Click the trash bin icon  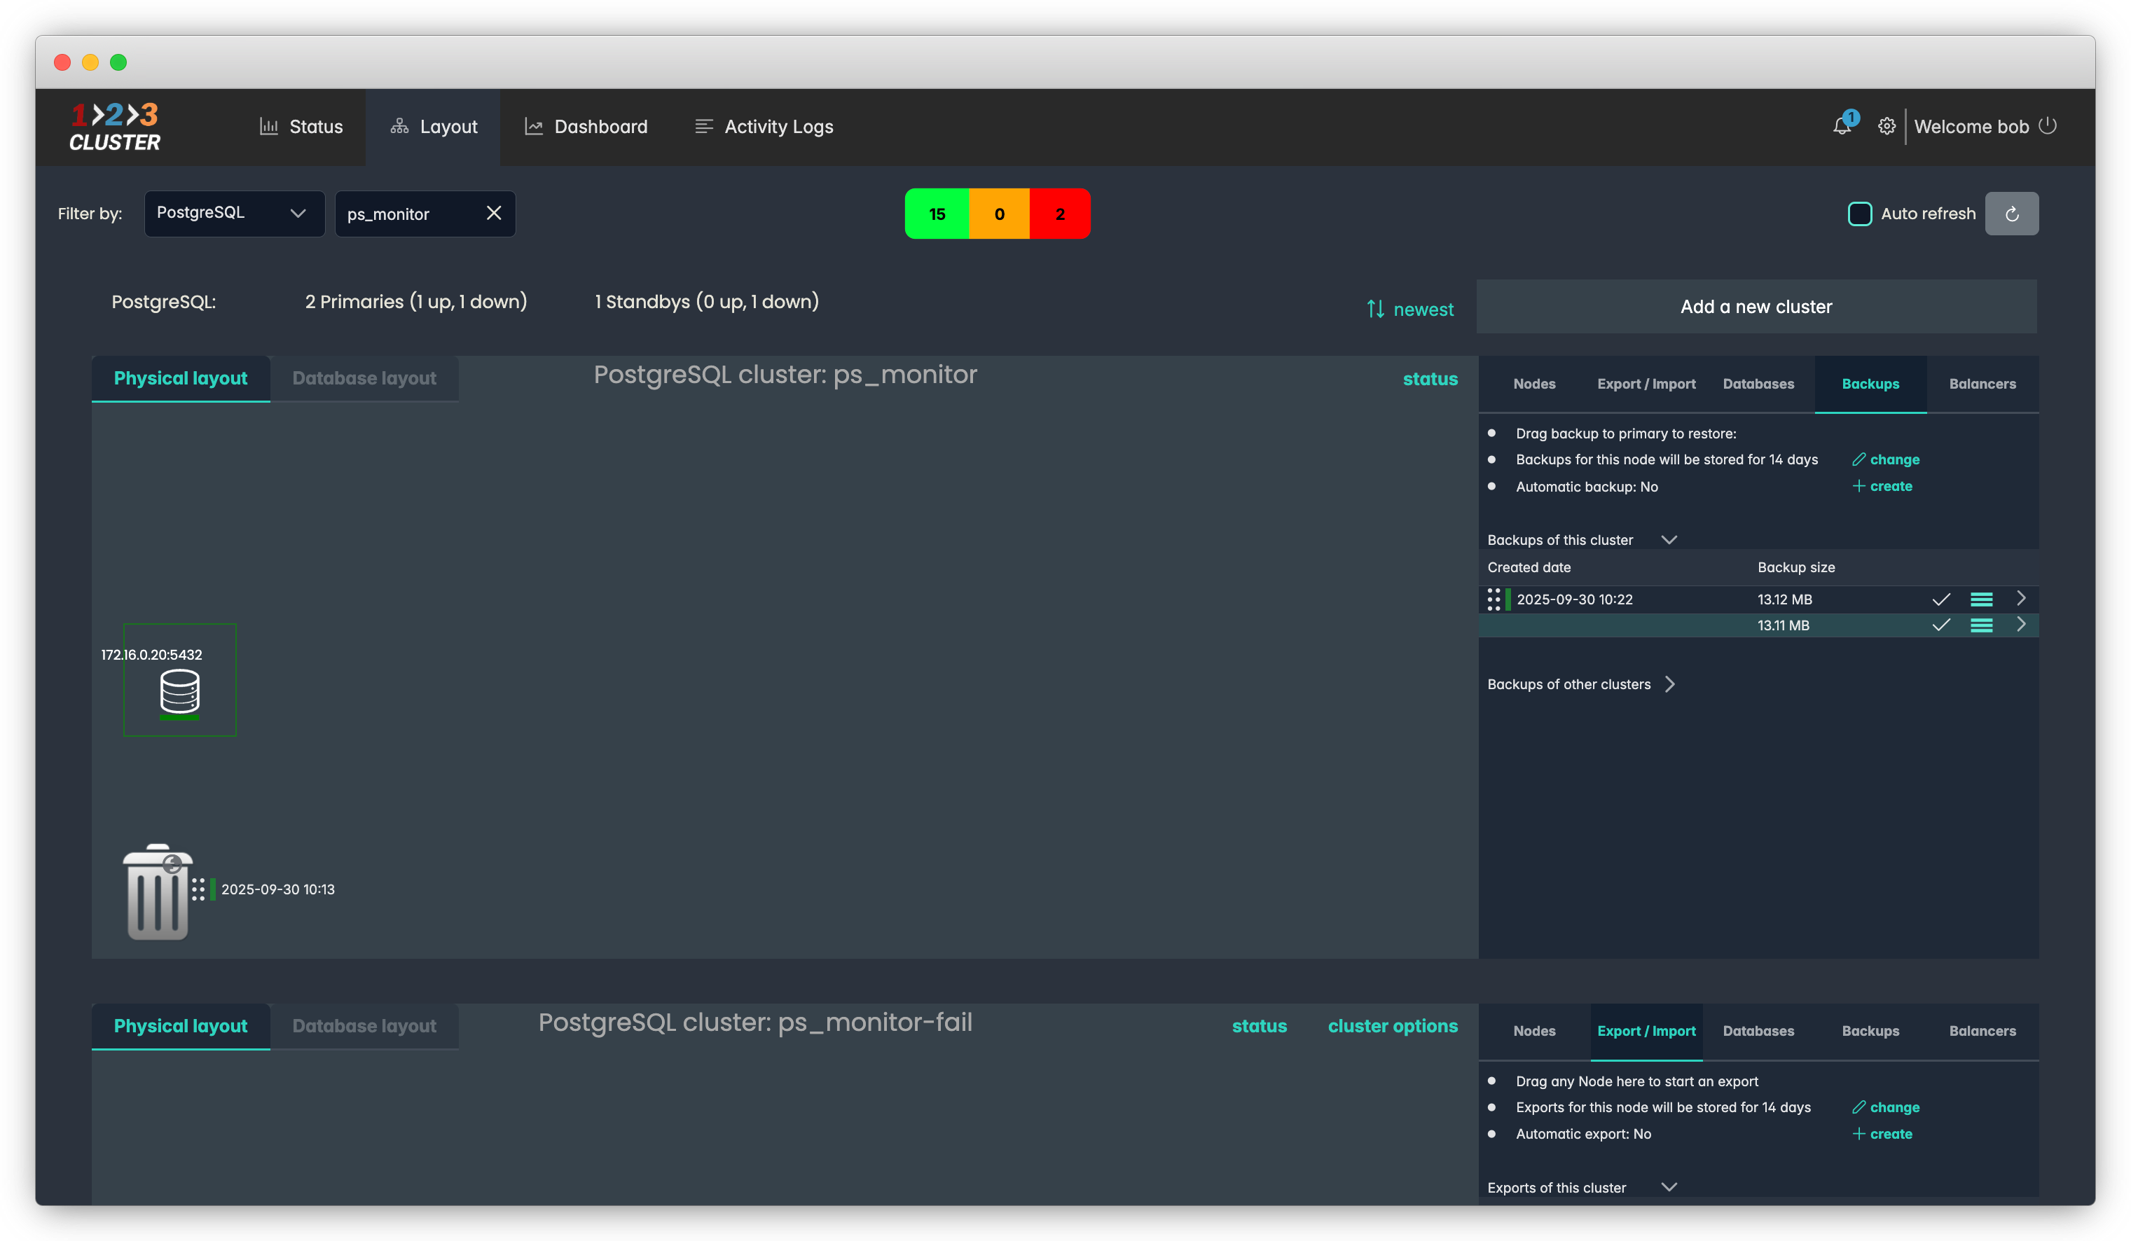point(158,893)
